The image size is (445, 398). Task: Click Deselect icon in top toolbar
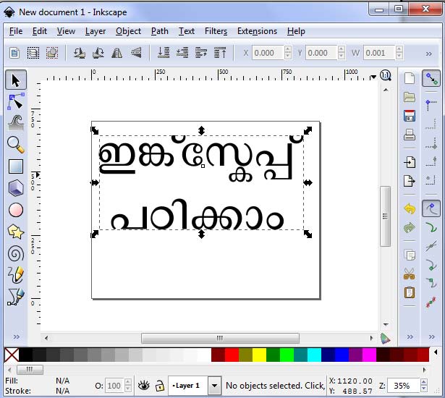click(x=52, y=53)
